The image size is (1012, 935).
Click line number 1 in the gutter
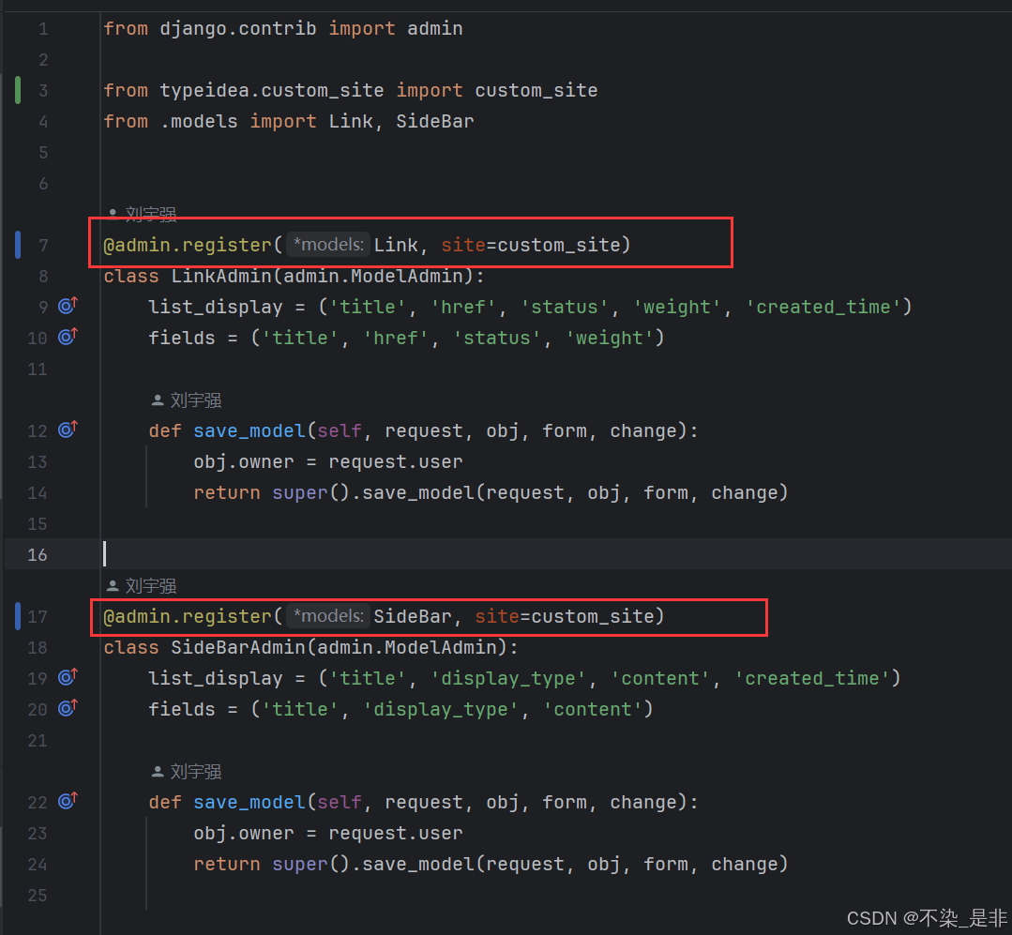pyautogui.click(x=42, y=29)
